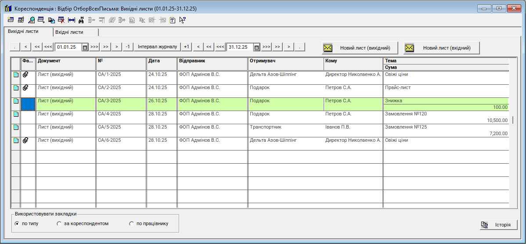Click the start date field 01.01.25

coord(68,47)
